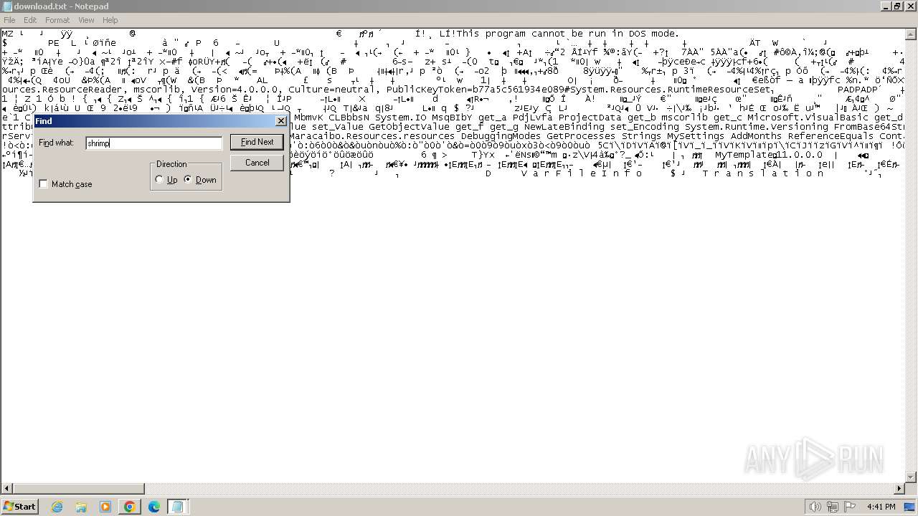Click the vertical scrollbar down arrow
918x516 pixels.
[912, 477]
